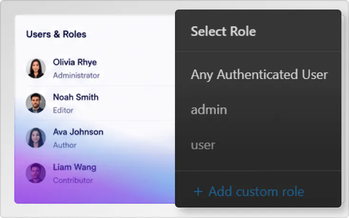Click the Editor role label
Image resolution: width=349 pixels, height=218 pixels.
(x=63, y=110)
